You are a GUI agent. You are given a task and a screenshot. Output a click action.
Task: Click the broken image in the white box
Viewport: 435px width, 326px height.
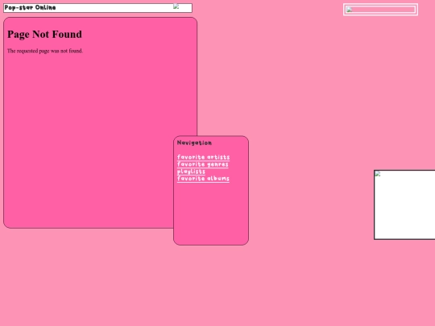378,174
